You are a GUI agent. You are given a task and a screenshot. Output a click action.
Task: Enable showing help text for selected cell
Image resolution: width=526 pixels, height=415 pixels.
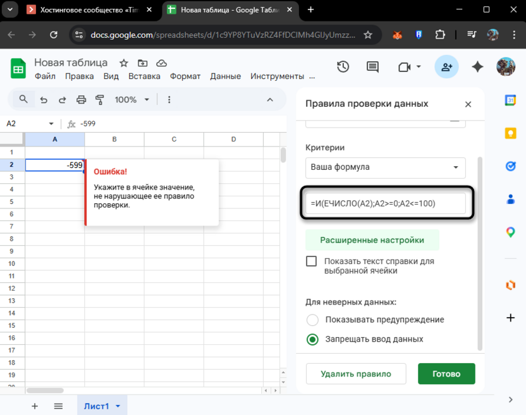pyautogui.click(x=312, y=261)
